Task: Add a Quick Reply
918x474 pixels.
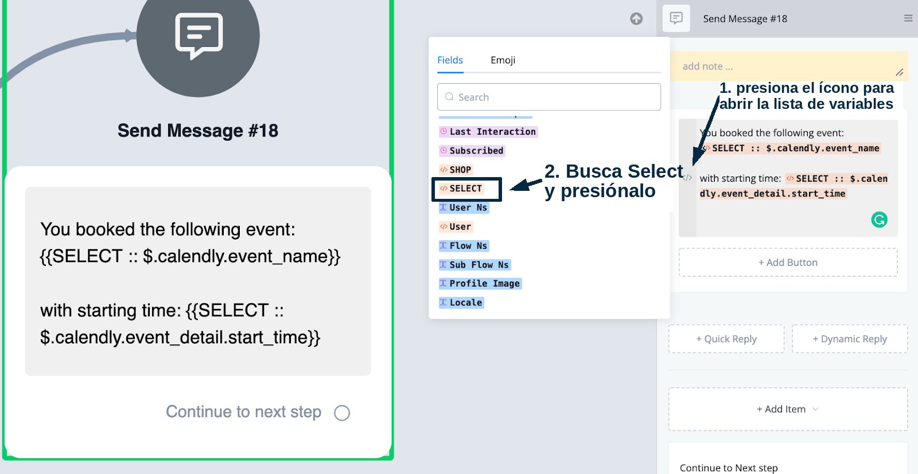Action: pos(726,339)
